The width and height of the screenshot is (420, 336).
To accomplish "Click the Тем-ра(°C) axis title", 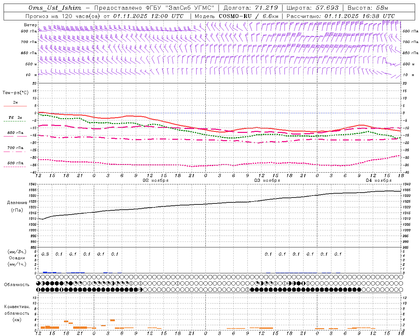I will click(x=15, y=93).
